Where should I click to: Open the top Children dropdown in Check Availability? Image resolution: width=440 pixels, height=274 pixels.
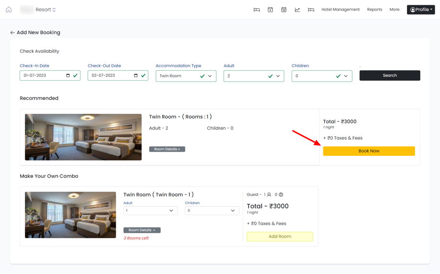(x=346, y=76)
